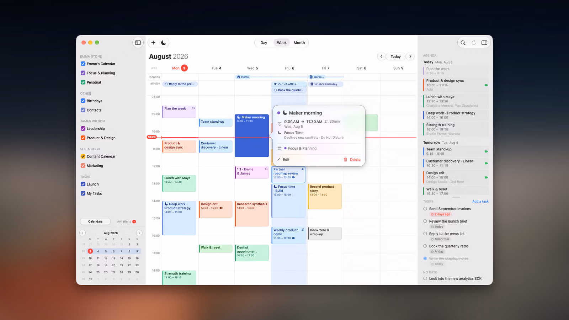
Task: Switch to Day view
Action: (264, 43)
